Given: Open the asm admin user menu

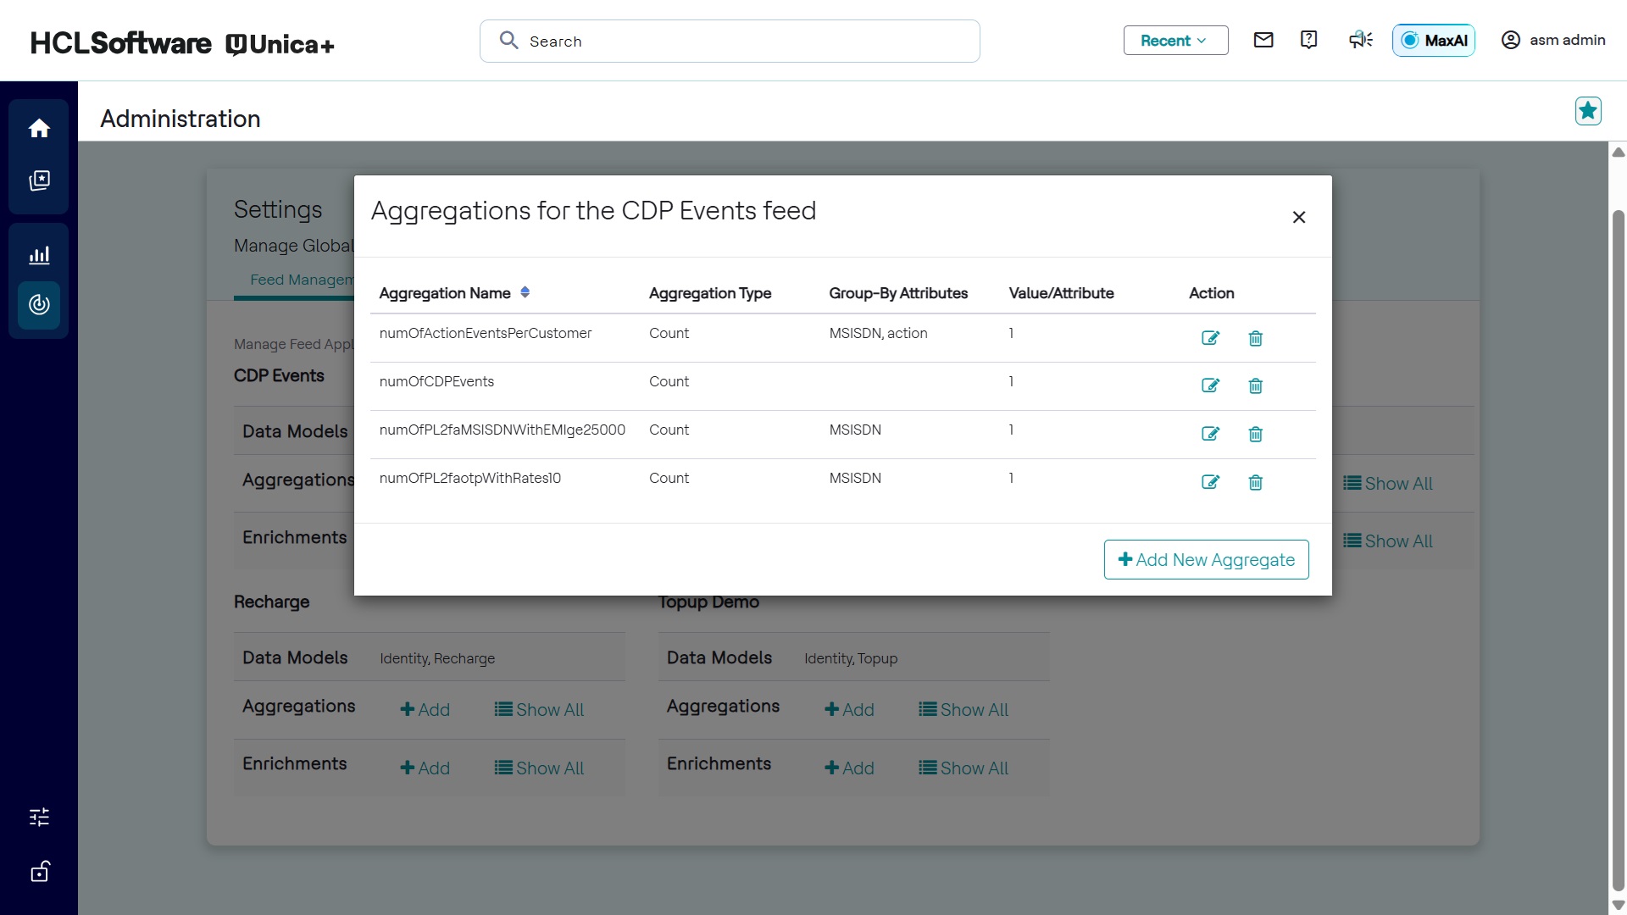Looking at the screenshot, I should pos(1552,40).
